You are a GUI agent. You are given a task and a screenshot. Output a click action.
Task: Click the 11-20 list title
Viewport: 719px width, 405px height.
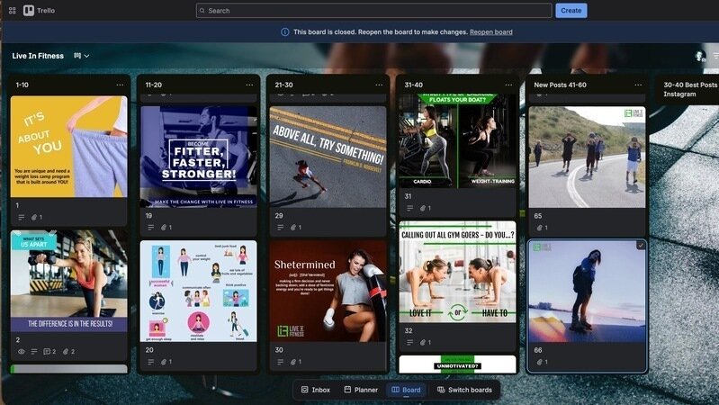tap(154, 85)
